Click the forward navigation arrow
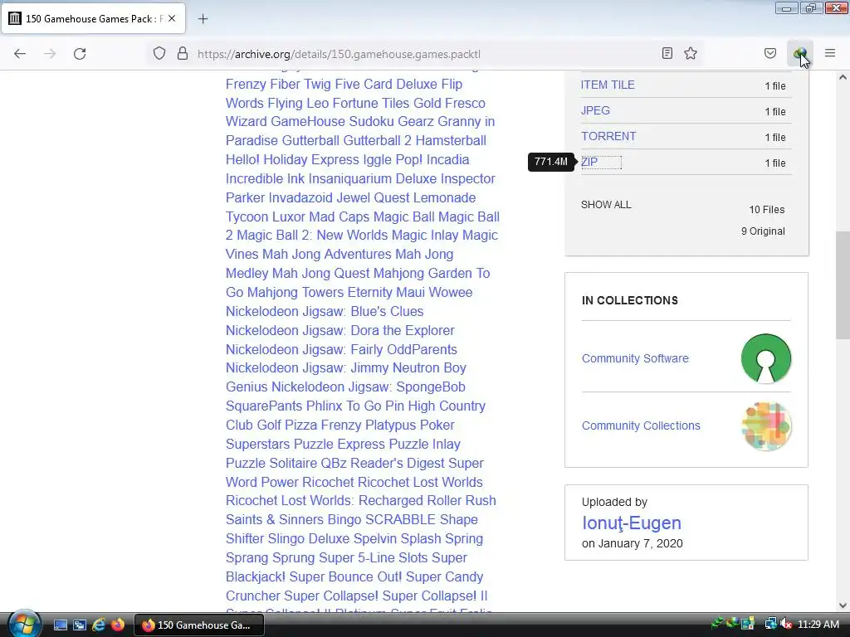Image resolution: width=850 pixels, height=637 pixels. pos(50,54)
